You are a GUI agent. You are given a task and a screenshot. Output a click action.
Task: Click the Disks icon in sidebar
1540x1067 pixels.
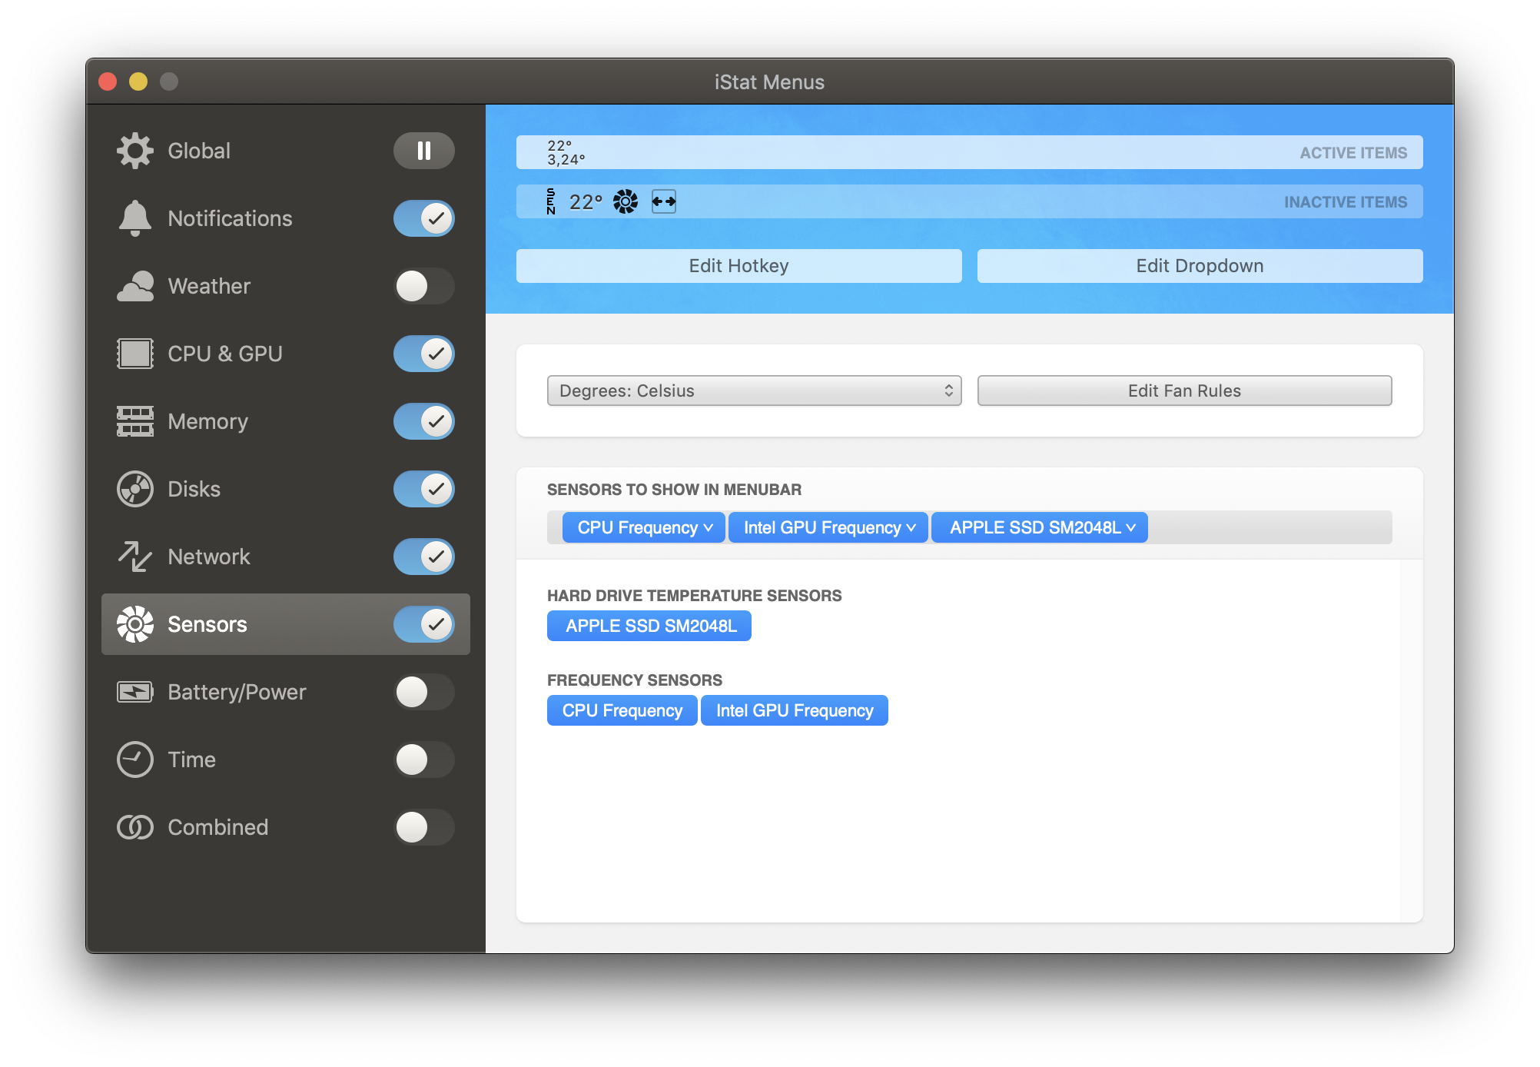(135, 489)
